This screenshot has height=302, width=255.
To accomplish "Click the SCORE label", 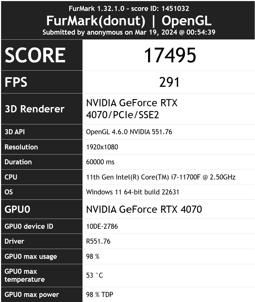I will [35, 55].
